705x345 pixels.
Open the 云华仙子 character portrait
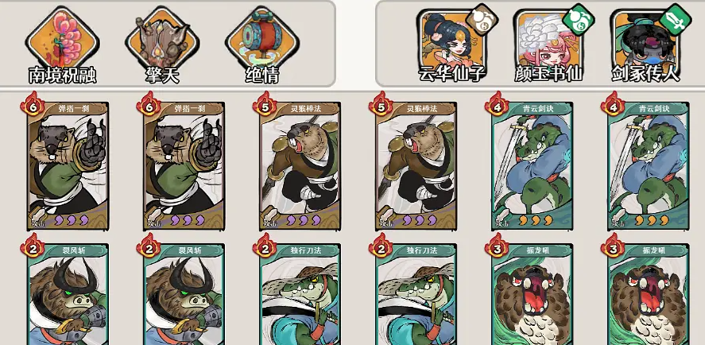coord(452,40)
